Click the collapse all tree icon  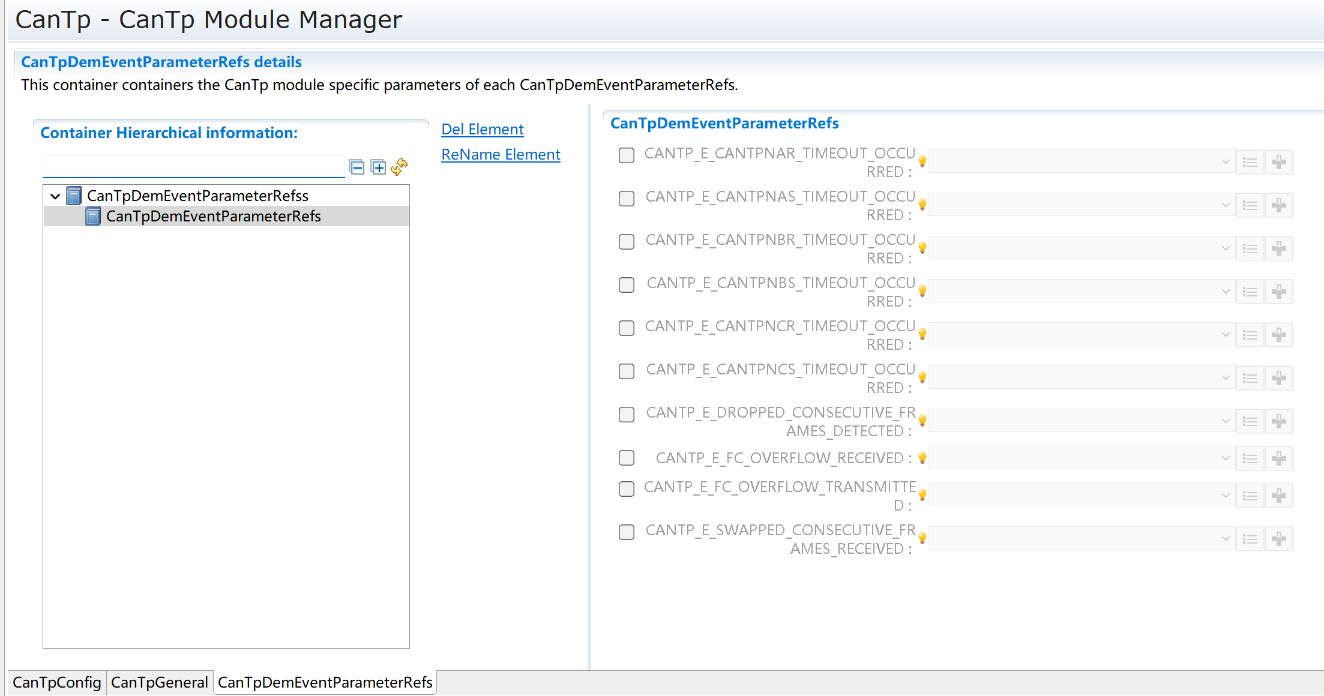tap(357, 167)
